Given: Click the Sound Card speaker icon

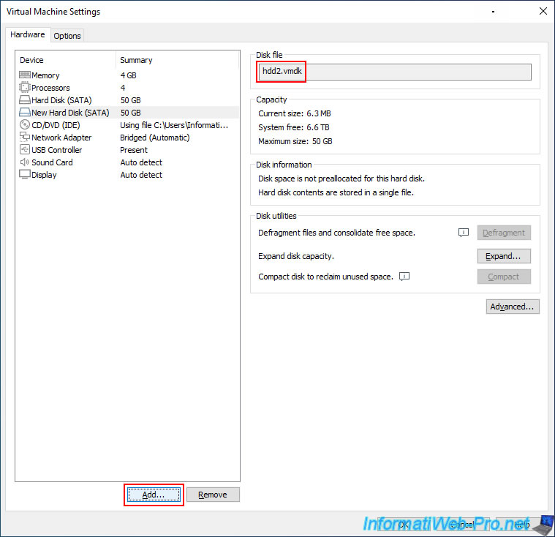Looking at the screenshot, I should (24, 162).
